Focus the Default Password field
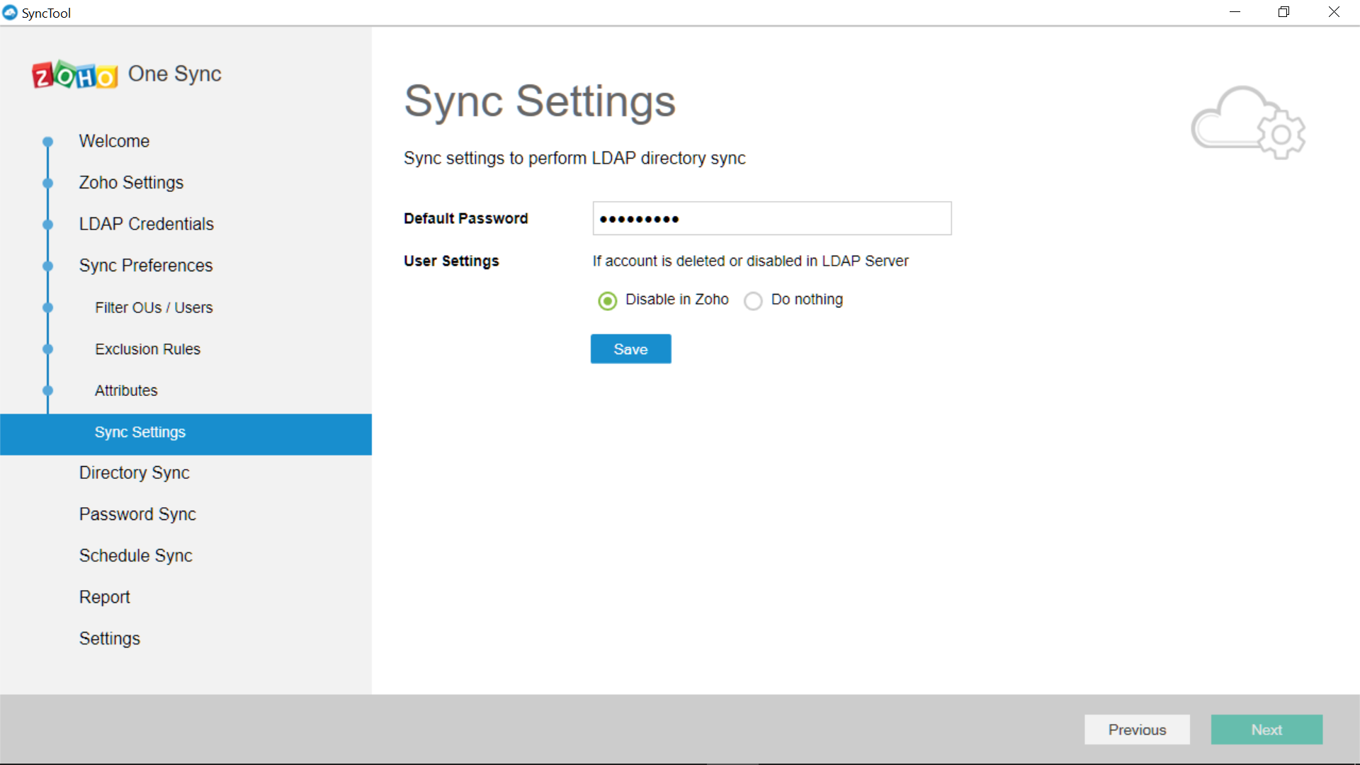 click(x=771, y=219)
